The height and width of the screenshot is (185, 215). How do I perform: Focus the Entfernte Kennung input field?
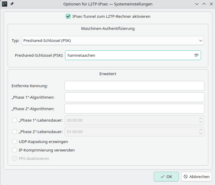click(x=134, y=86)
